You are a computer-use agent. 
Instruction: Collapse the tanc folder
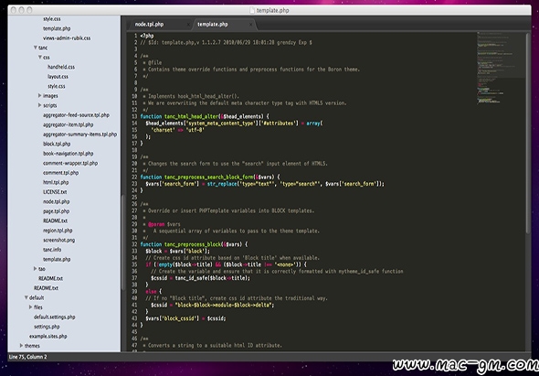(35, 48)
